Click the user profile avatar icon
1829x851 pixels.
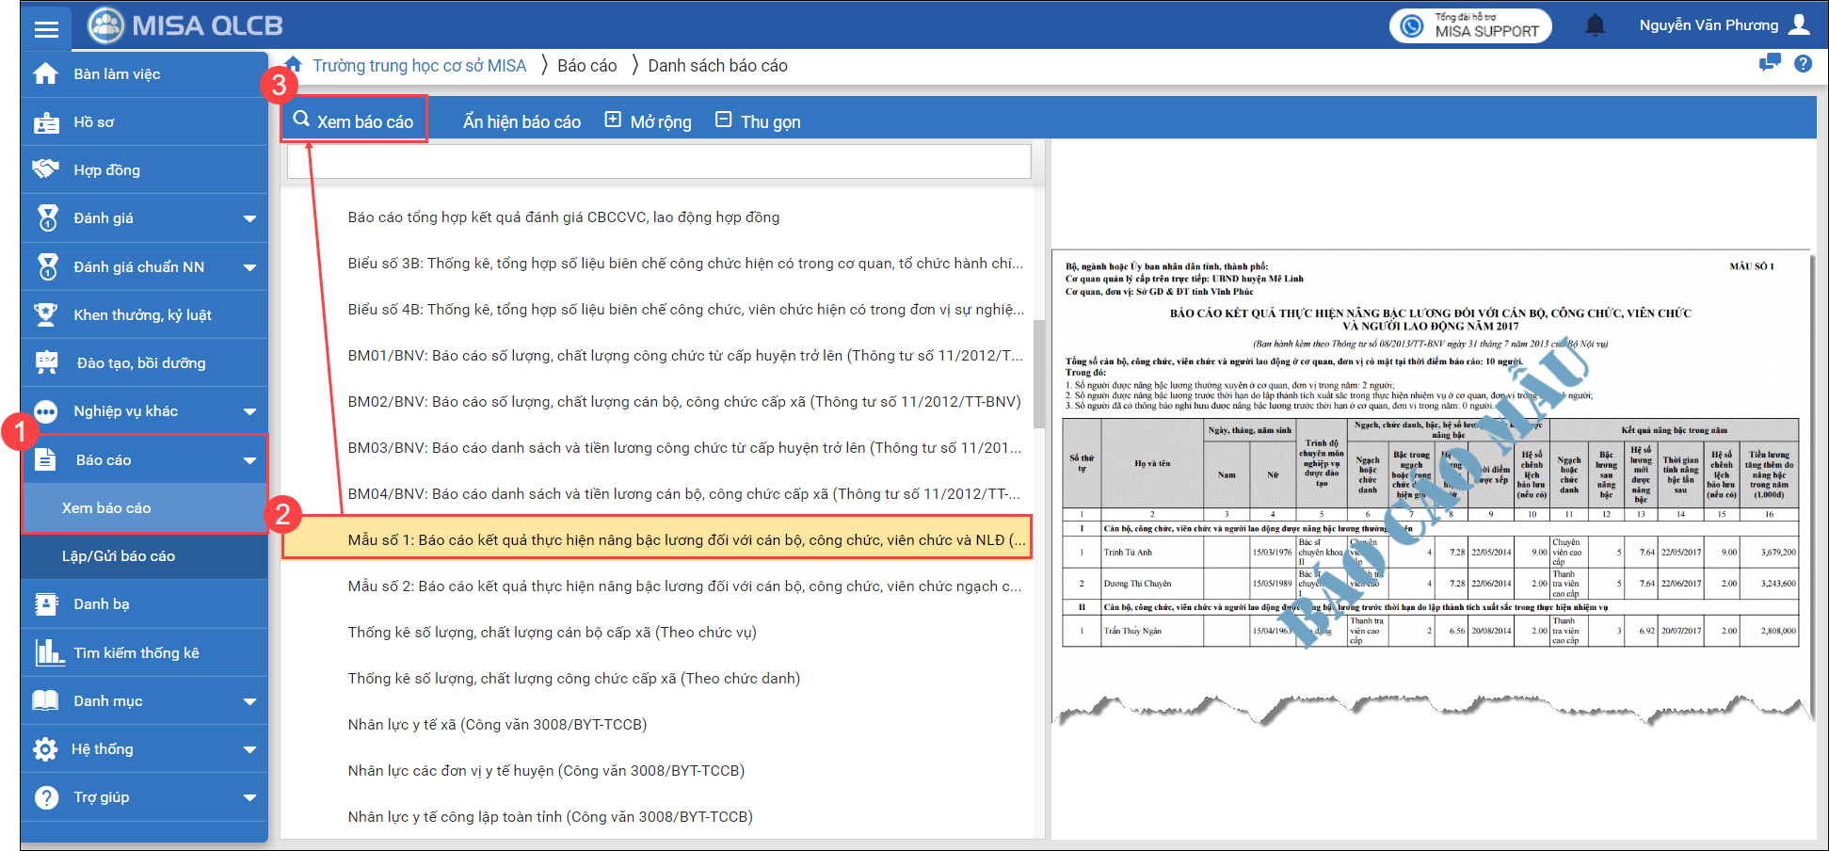(1799, 24)
